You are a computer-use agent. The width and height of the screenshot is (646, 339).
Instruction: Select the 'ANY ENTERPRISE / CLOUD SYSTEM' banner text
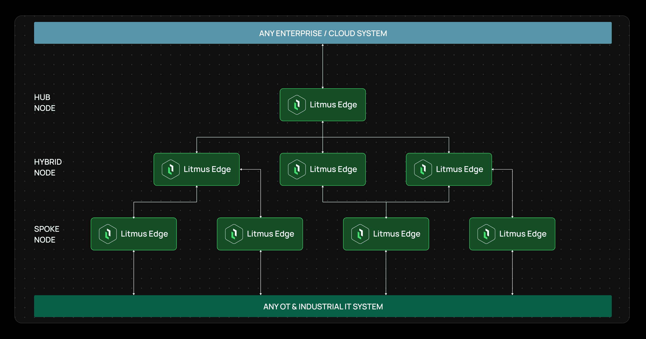[x=323, y=33]
